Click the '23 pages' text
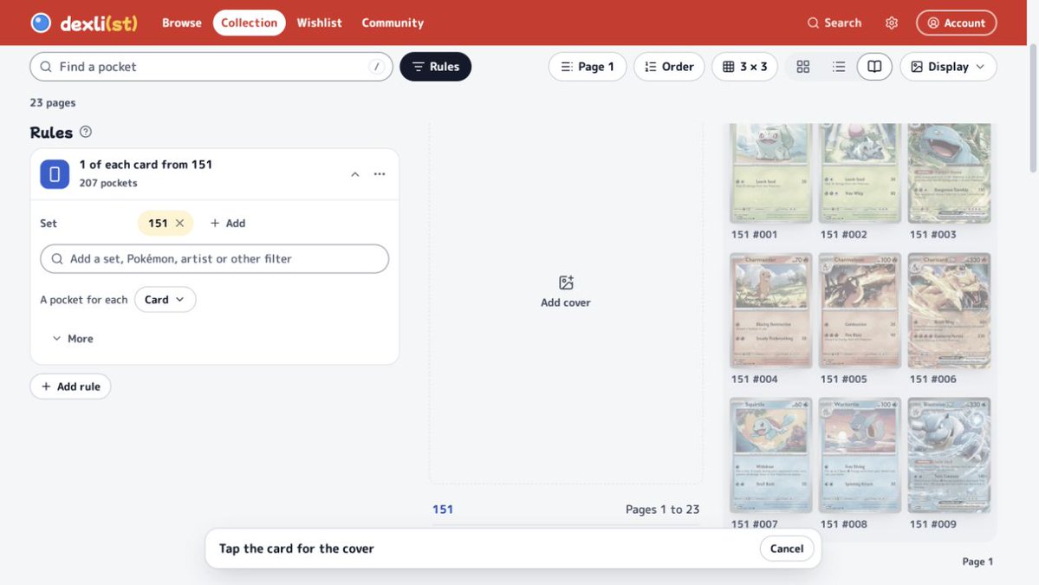The width and height of the screenshot is (1039, 585). [x=52, y=102]
